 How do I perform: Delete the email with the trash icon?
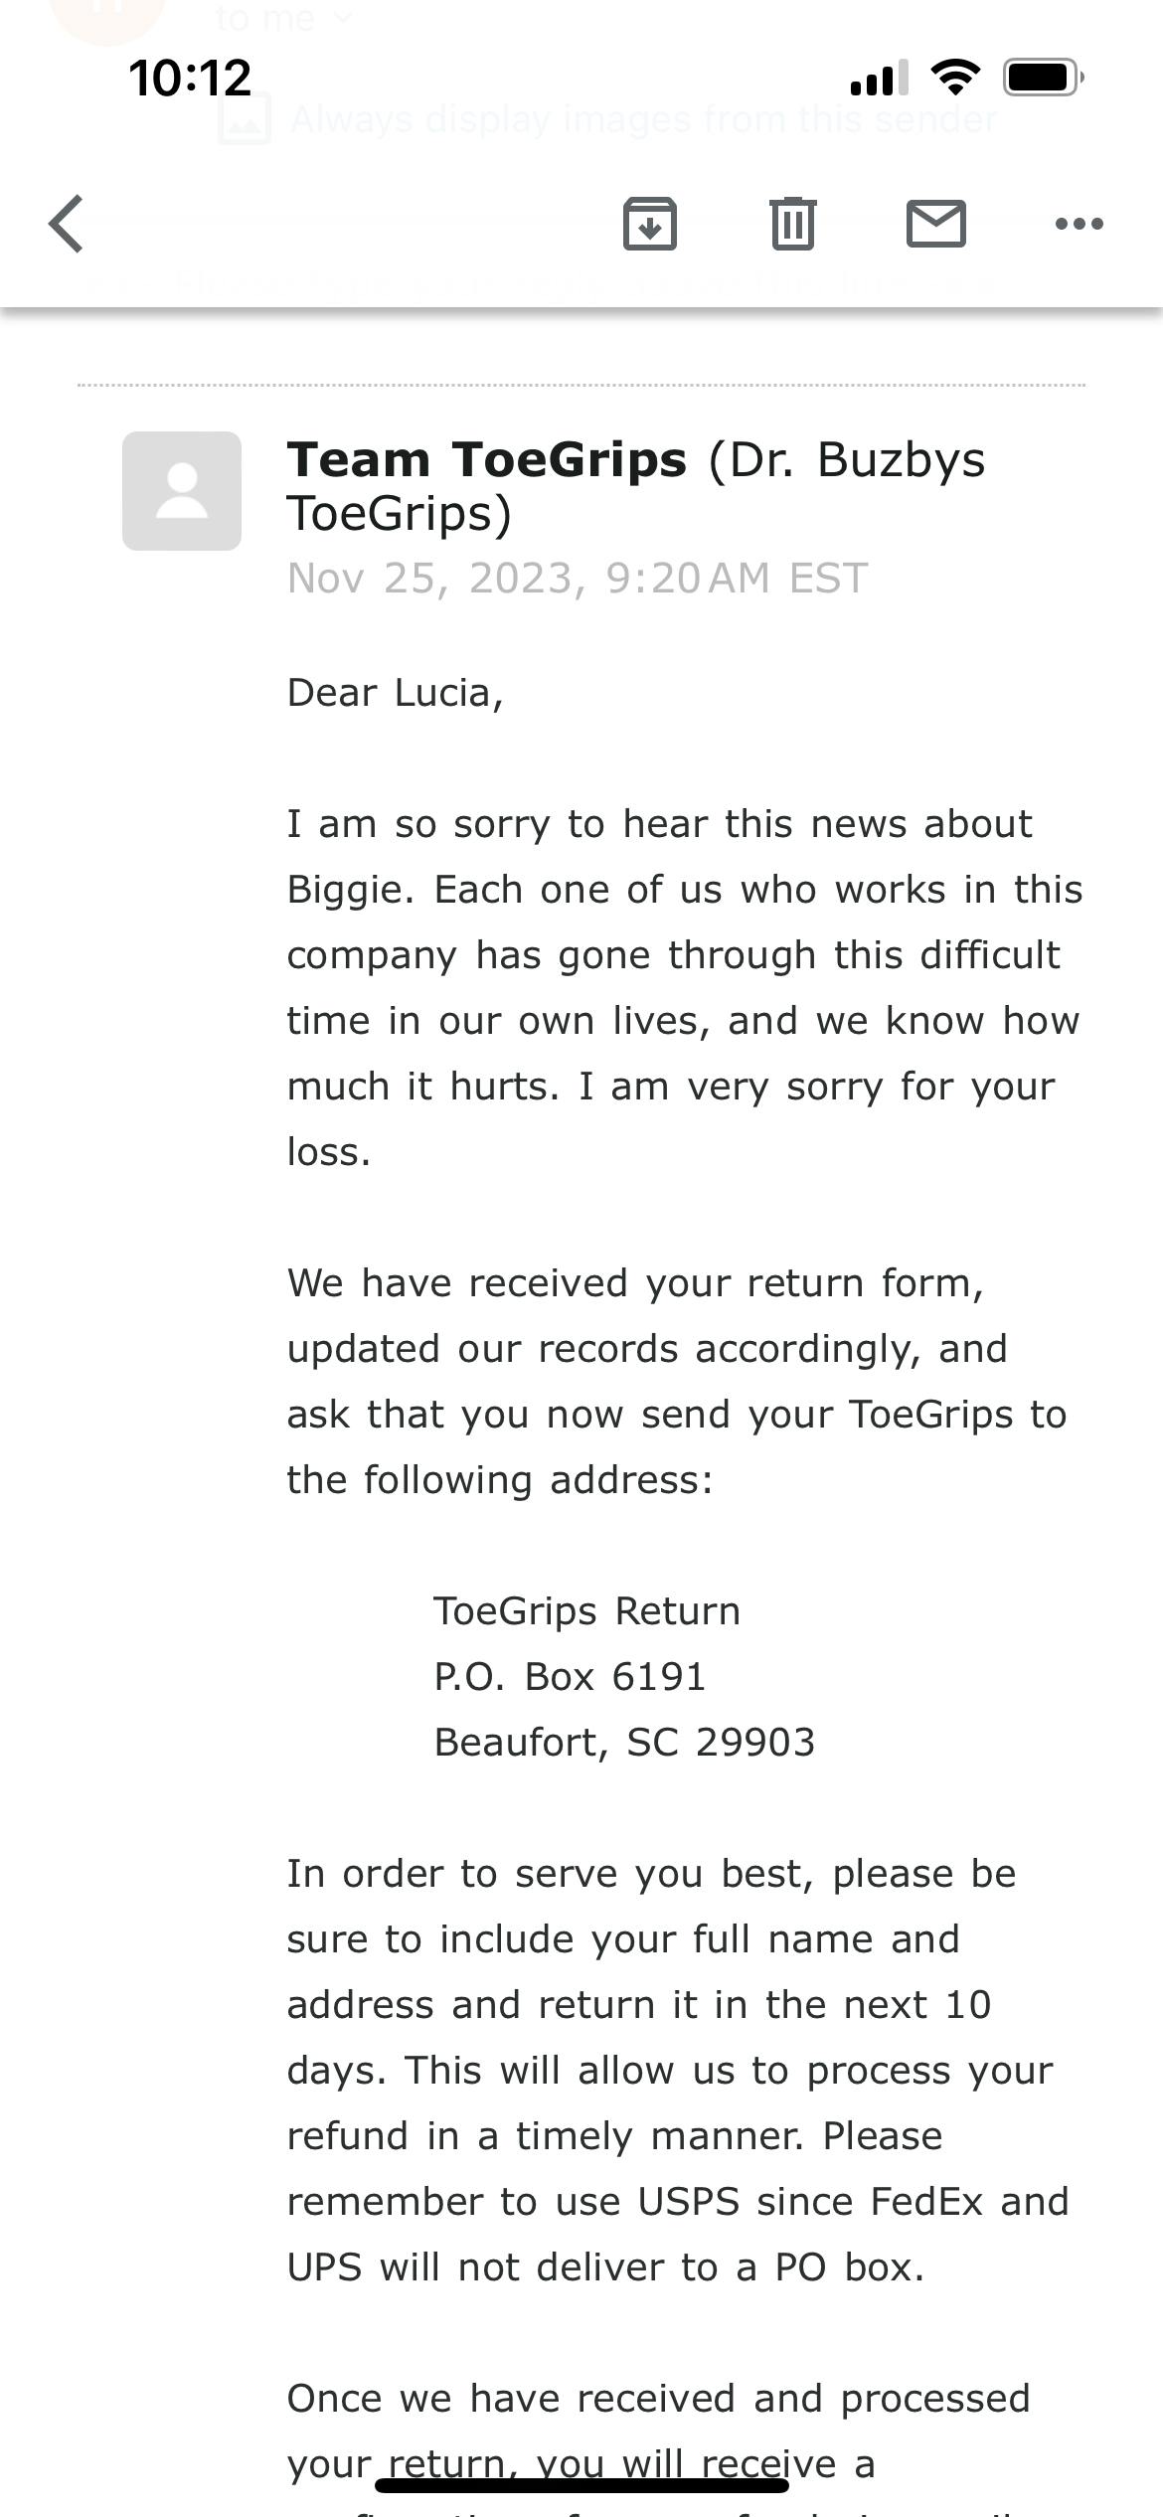tap(793, 224)
